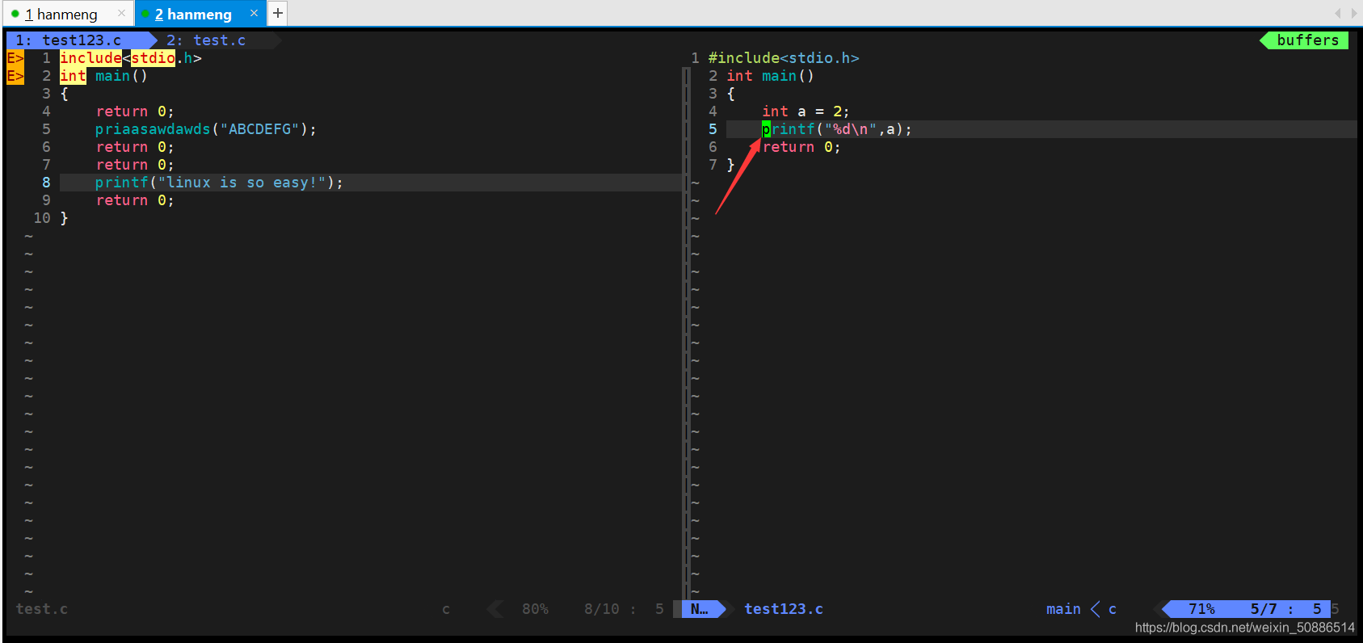Click the int a = 2; line
This screenshot has height=643, width=1363.
[806, 111]
